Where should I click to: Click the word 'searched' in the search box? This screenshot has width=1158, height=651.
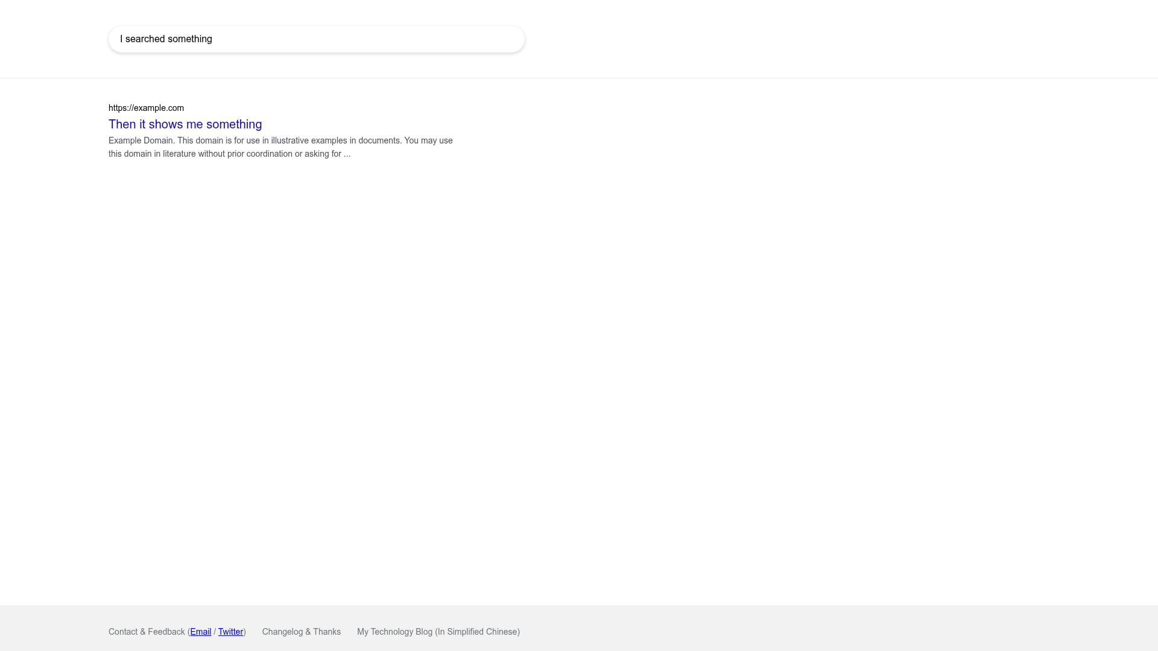(145, 39)
